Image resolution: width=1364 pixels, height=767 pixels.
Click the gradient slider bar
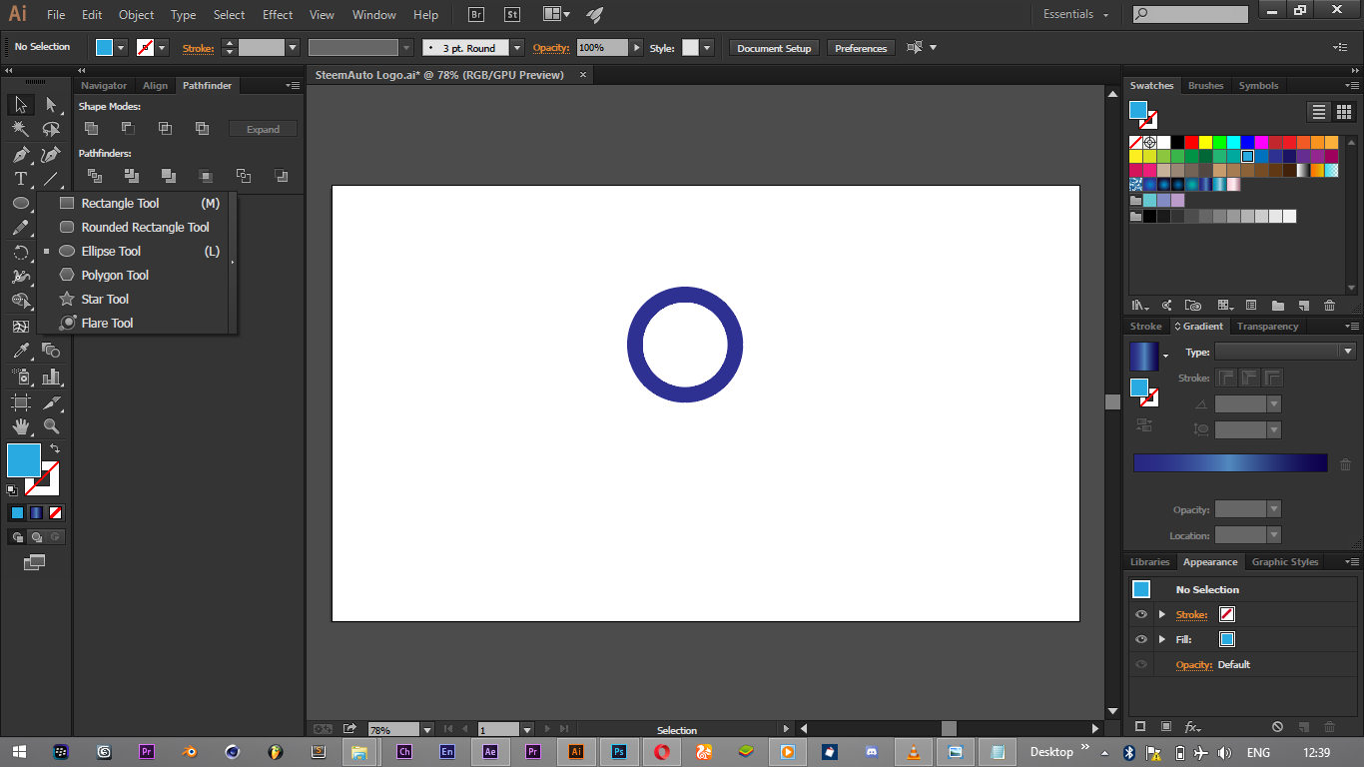1230,463
